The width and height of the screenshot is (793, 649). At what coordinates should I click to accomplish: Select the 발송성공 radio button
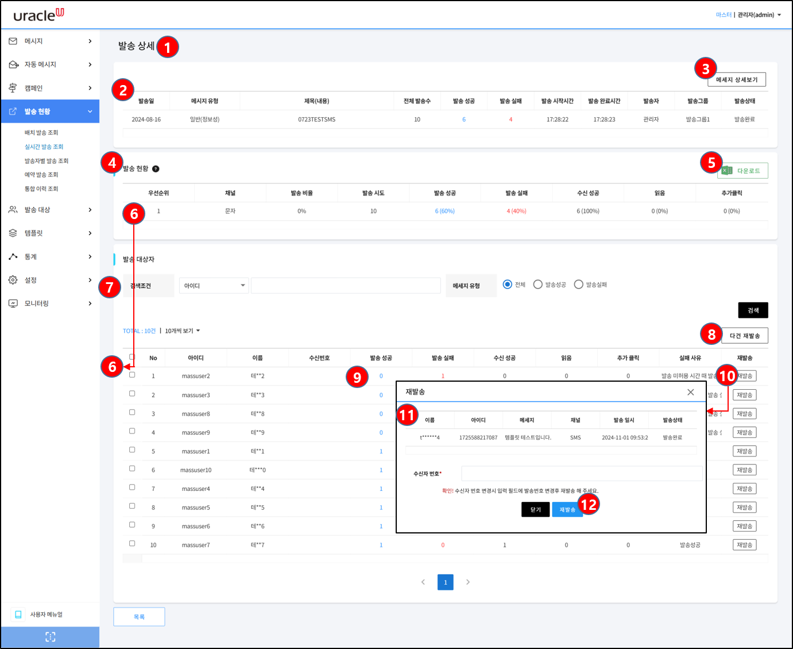(538, 285)
